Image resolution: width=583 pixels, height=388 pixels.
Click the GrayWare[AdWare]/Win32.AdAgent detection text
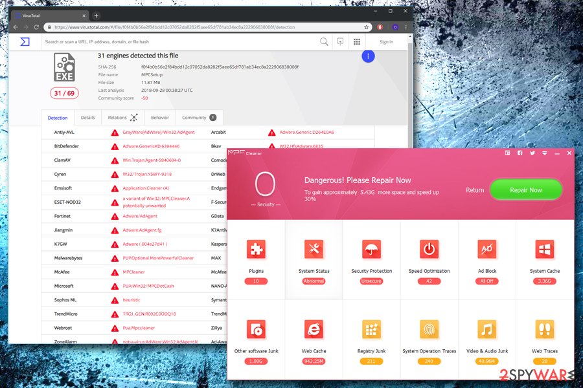(159, 132)
